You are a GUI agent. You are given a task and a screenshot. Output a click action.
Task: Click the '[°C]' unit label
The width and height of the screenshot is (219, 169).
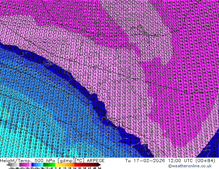pyautogui.click(x=79, y=161)
